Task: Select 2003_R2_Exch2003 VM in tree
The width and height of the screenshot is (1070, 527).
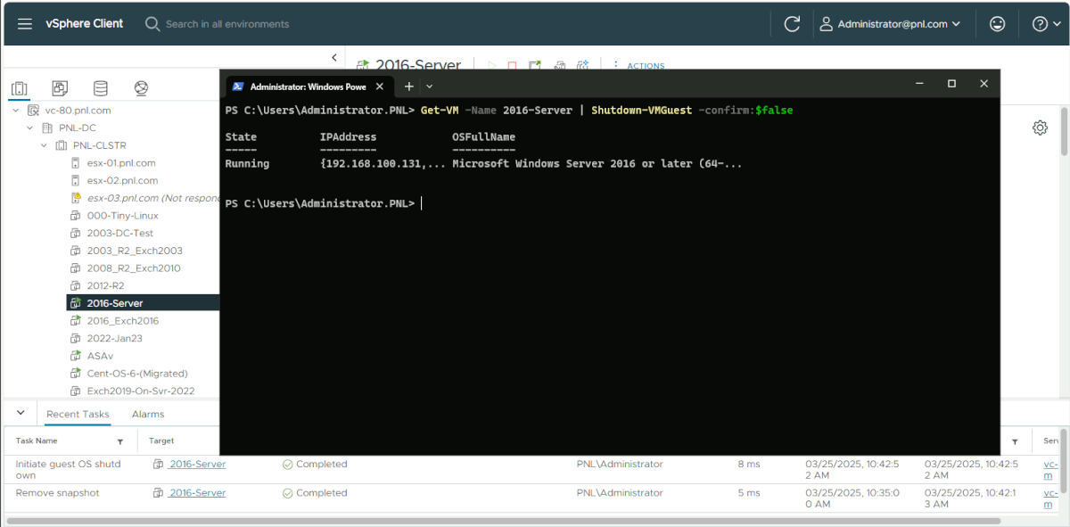Action: tap(135, 251)
